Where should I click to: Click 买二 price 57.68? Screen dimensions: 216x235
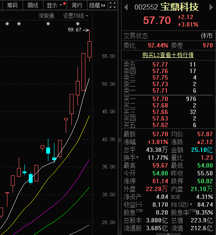click(160, 105)
